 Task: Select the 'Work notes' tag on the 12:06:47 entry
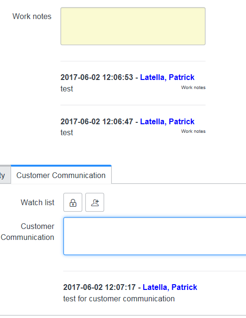[193, 131]
